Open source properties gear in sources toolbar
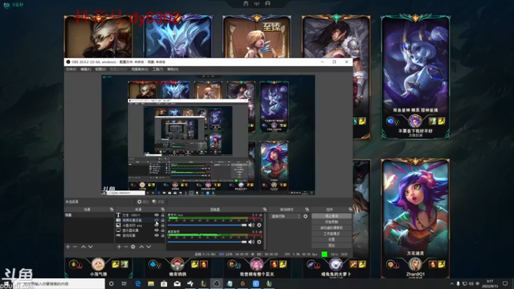This screenshot has width=514, height=289. pos(133,247)
